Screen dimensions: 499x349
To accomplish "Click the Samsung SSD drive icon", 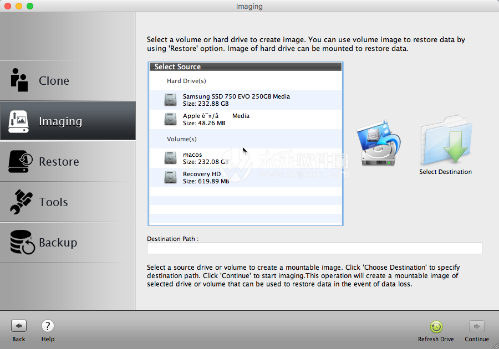I will pos(171,100).
